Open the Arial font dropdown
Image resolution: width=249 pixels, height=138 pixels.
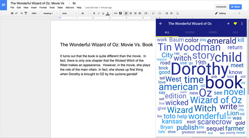[70, 13]
